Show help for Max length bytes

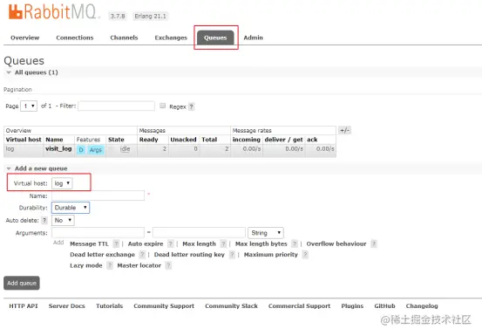pos(295,244)
